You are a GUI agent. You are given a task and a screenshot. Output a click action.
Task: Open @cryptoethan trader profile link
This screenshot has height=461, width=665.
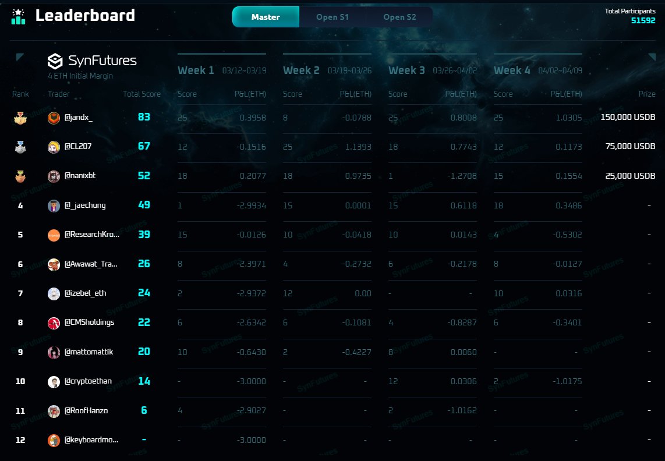[88, 381]
